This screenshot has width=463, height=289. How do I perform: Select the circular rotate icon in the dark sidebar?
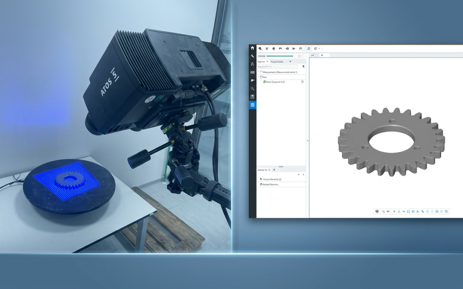(253, 64)
